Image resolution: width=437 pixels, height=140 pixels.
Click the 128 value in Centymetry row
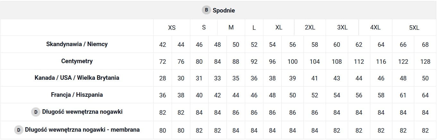pos(425,62)
